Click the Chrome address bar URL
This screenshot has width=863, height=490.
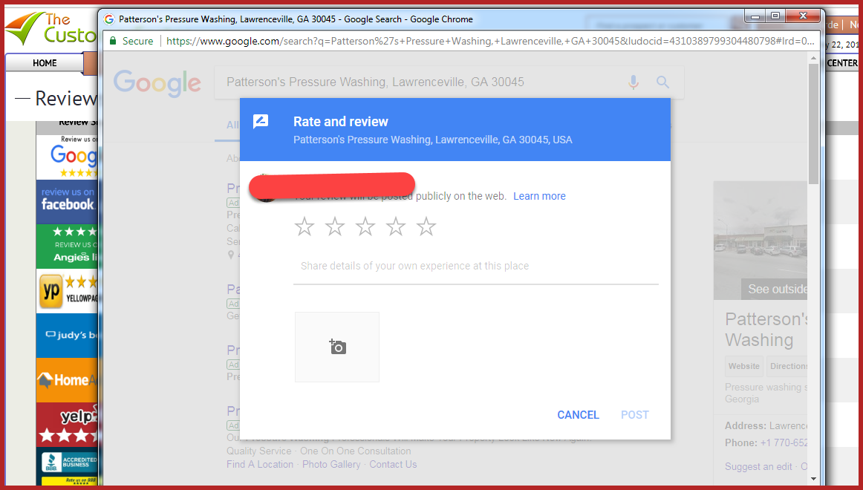point(490,42)
